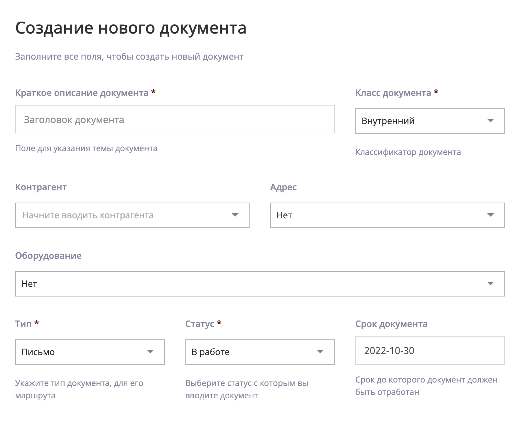Click the arrow icon in Тип field

pos(150,352)
